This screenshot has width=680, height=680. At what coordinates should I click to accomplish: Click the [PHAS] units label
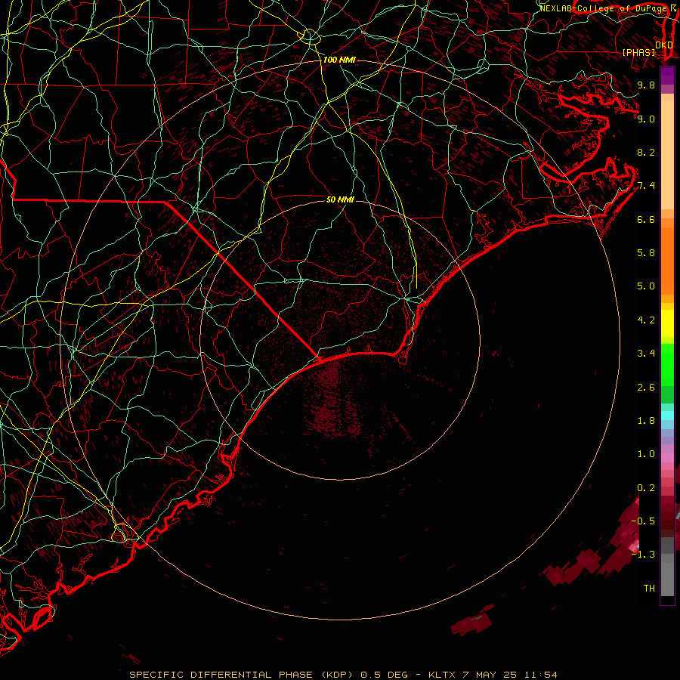[x=638, y=52]
